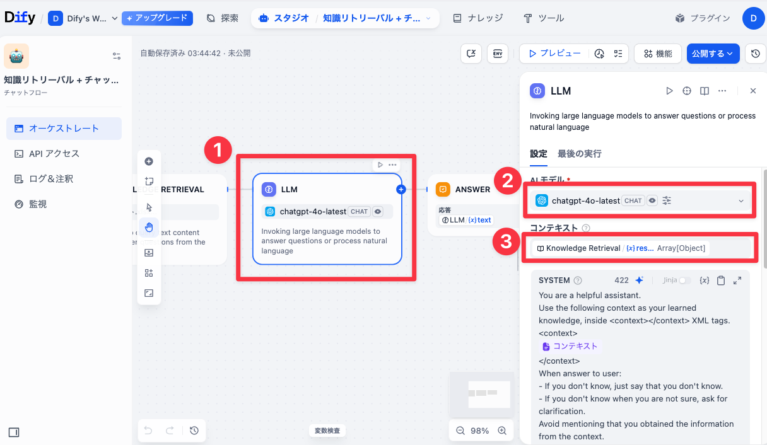Viewport: 767px width, 445px height.
Task: Click the zoom in magnifier icon
Action: click(502, 431)
